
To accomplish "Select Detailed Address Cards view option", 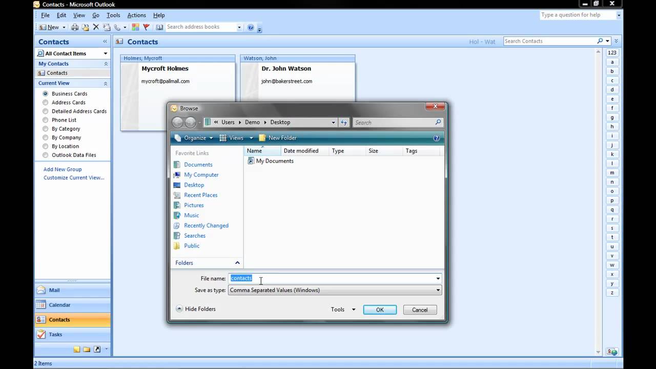I will [75, 111].
